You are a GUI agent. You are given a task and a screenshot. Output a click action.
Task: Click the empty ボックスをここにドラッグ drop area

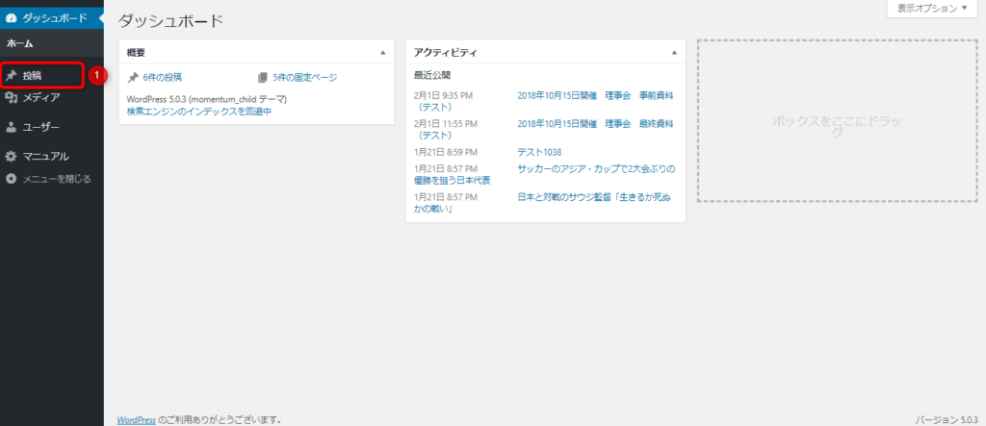click(x=835, y=121)
